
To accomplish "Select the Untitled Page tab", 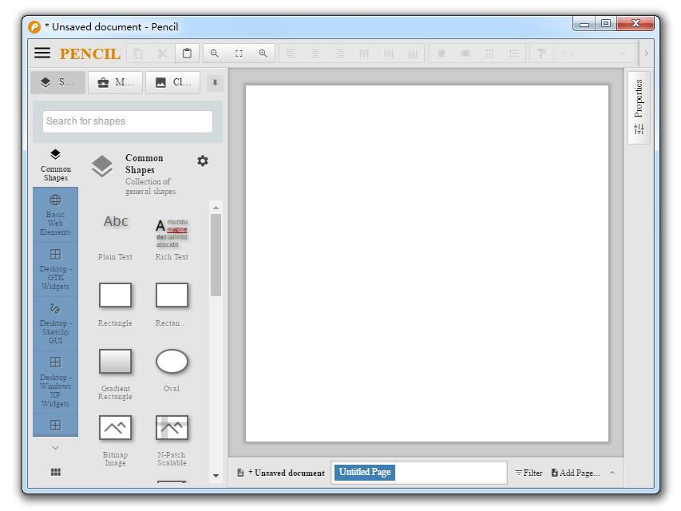I will click(364, 473).
